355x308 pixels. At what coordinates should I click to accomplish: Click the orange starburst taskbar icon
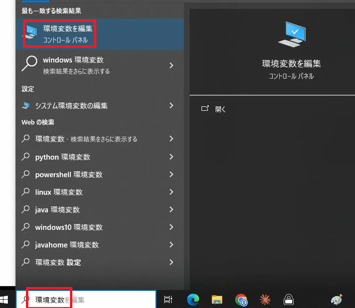(x=265, y=300)
